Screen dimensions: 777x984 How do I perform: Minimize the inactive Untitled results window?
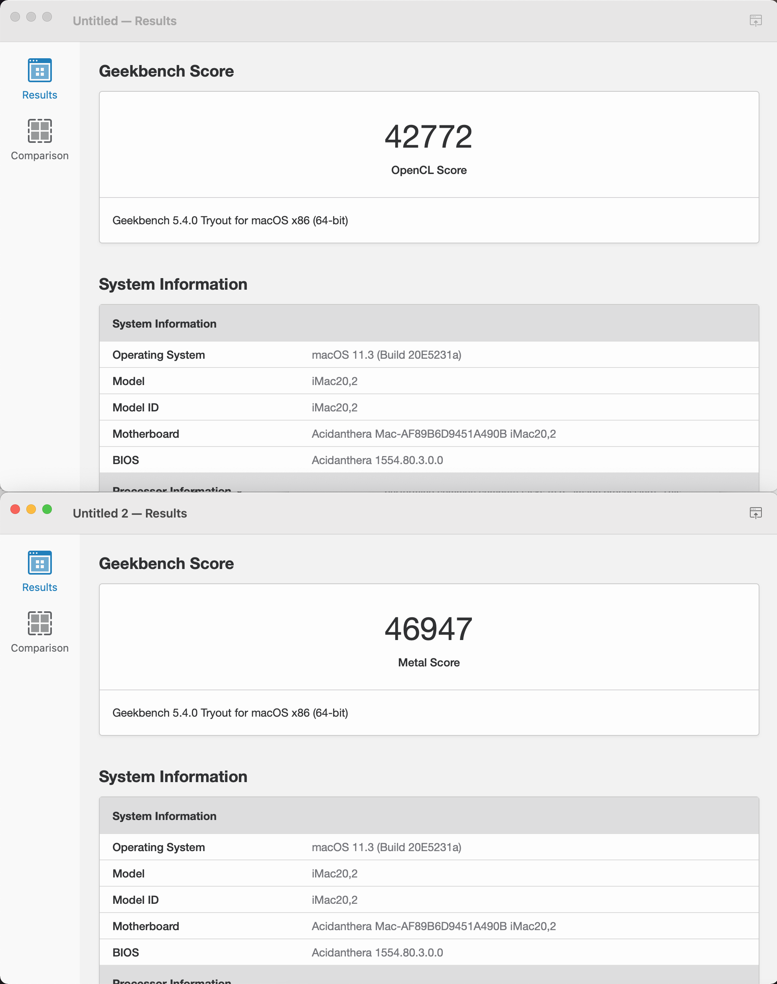[31, 17]
